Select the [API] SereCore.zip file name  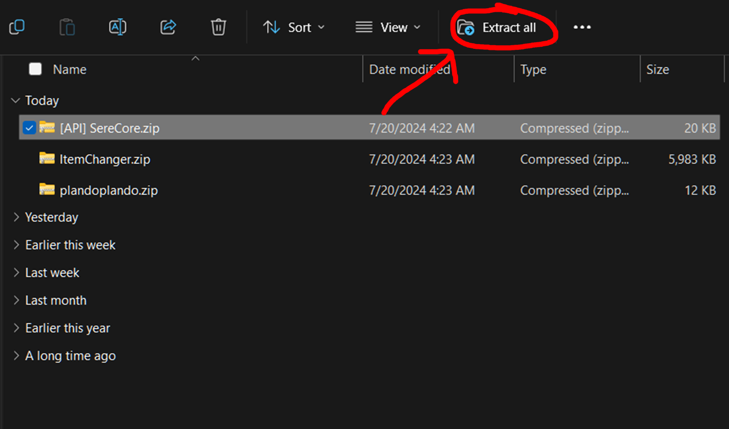point(109,128)
